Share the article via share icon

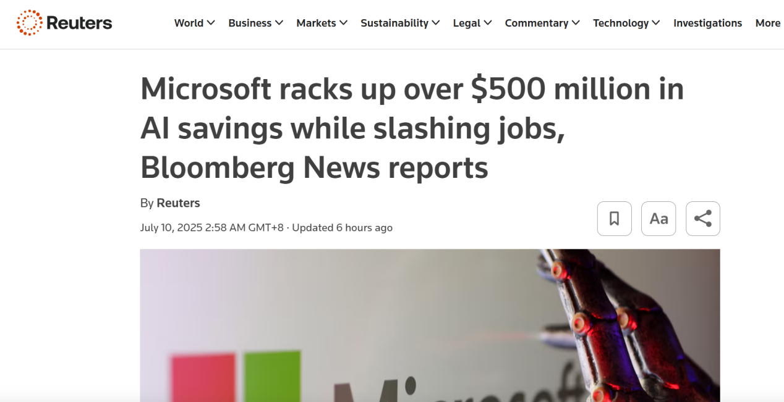click(x=702, y=219)
